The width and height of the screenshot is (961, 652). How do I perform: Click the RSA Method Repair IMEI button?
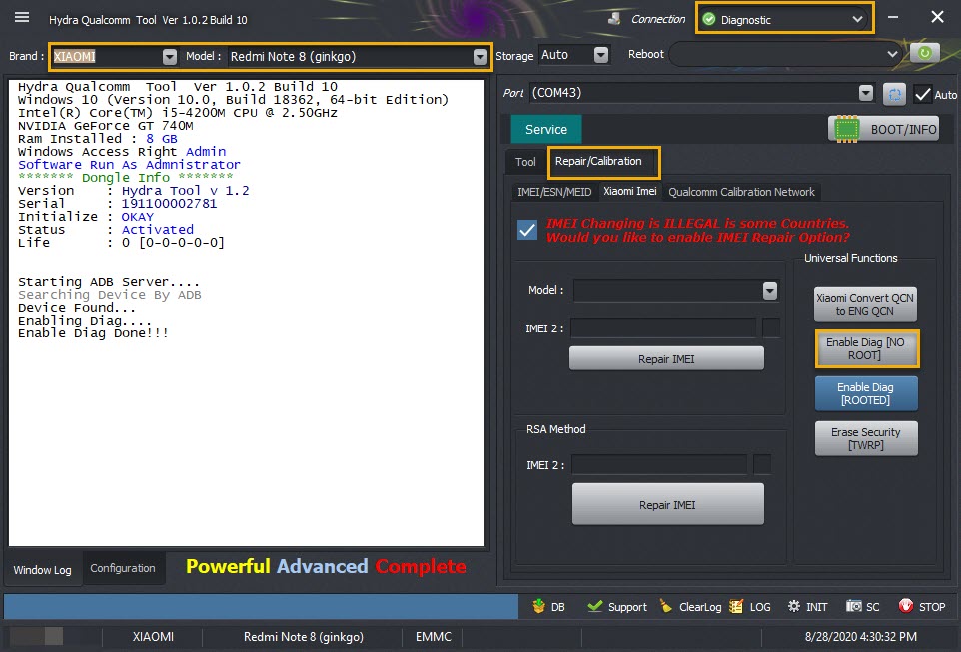tap(667, 505)
